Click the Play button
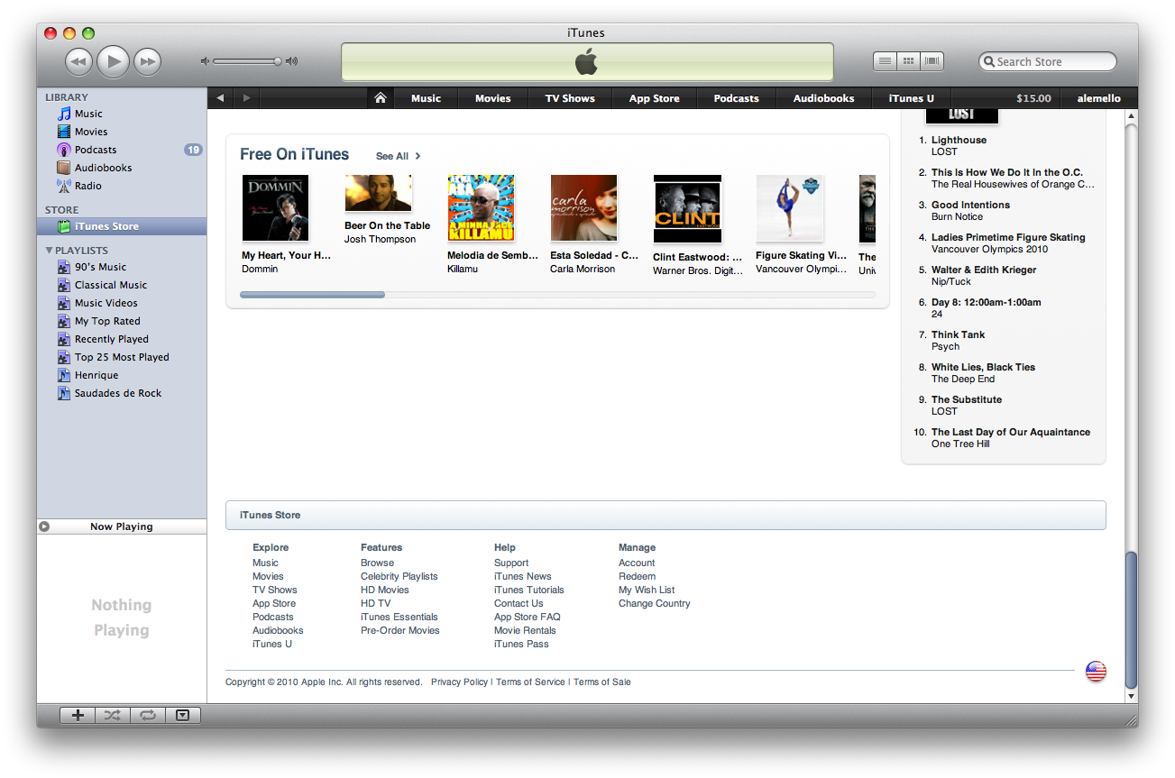Screen dimensions: 1175x778 point(113,61)
